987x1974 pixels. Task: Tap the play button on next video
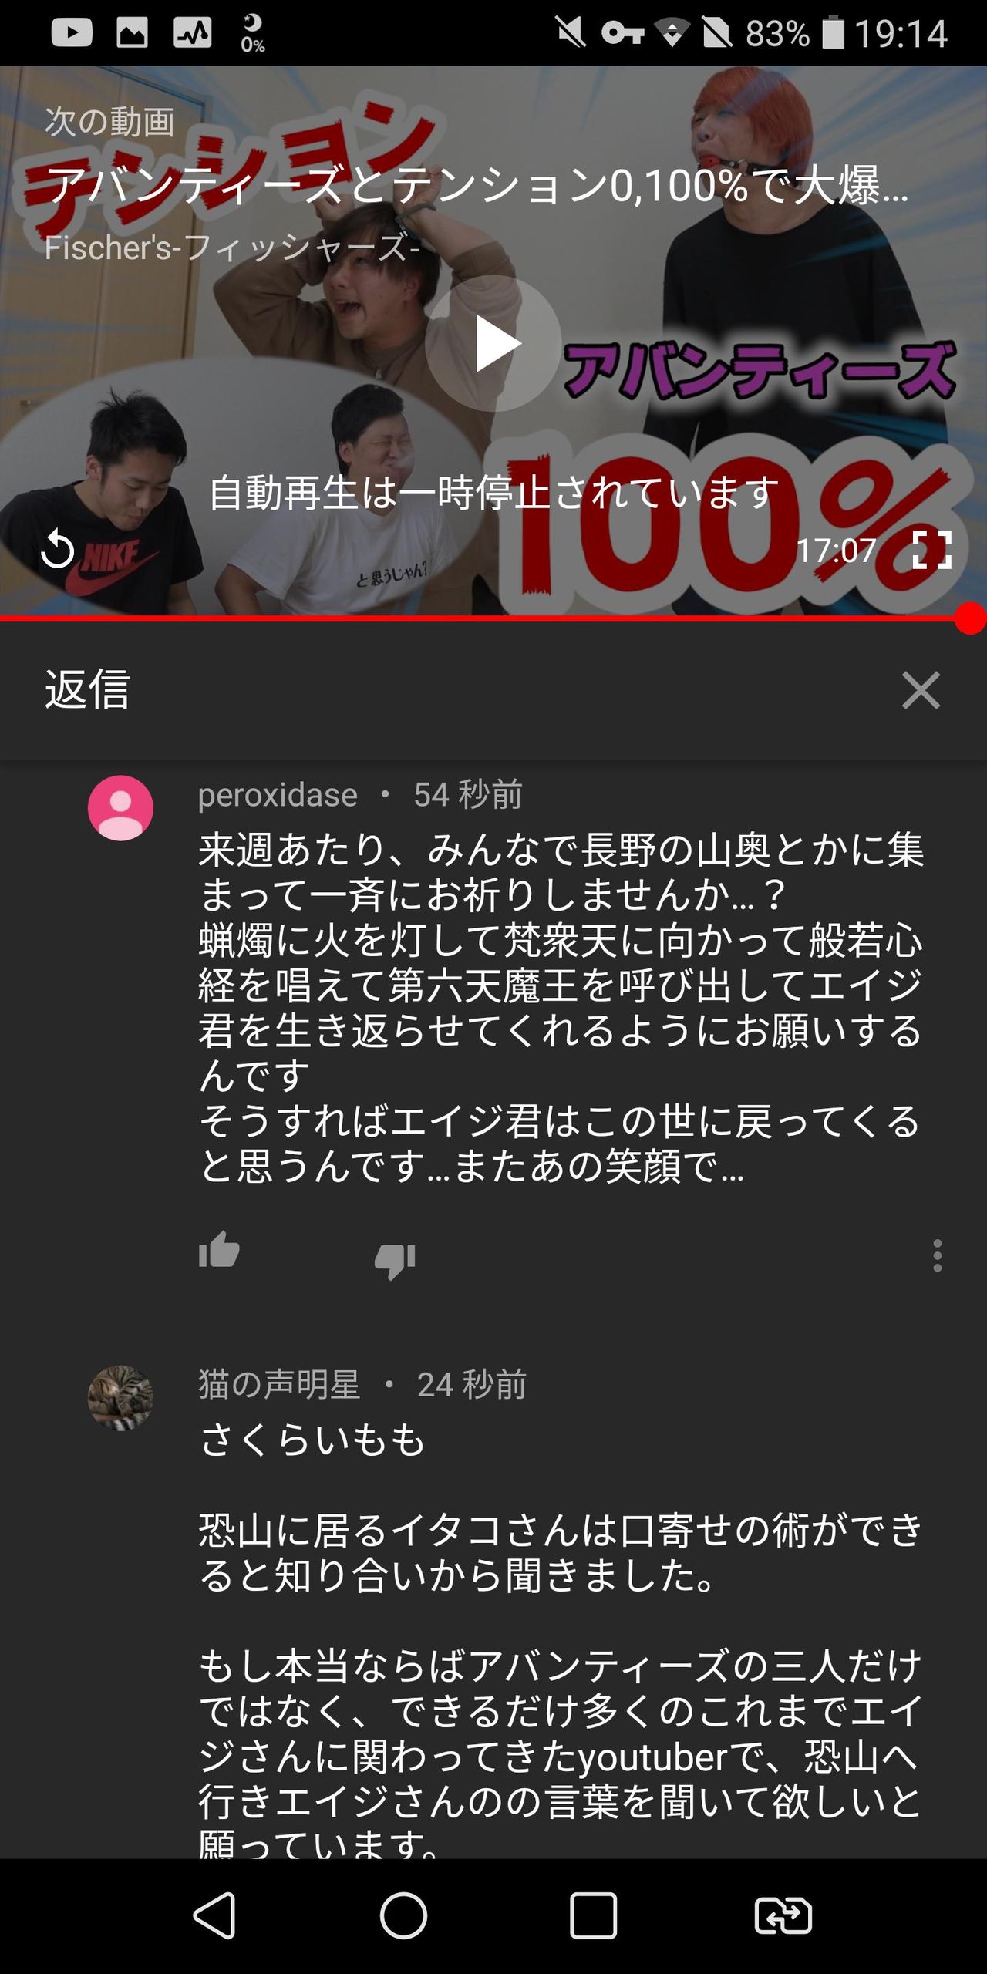[493, 343]
